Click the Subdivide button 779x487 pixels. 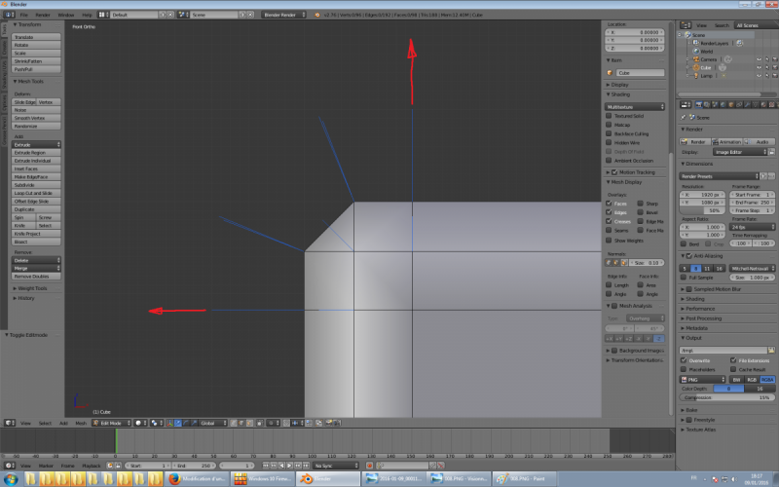[36, 185]
